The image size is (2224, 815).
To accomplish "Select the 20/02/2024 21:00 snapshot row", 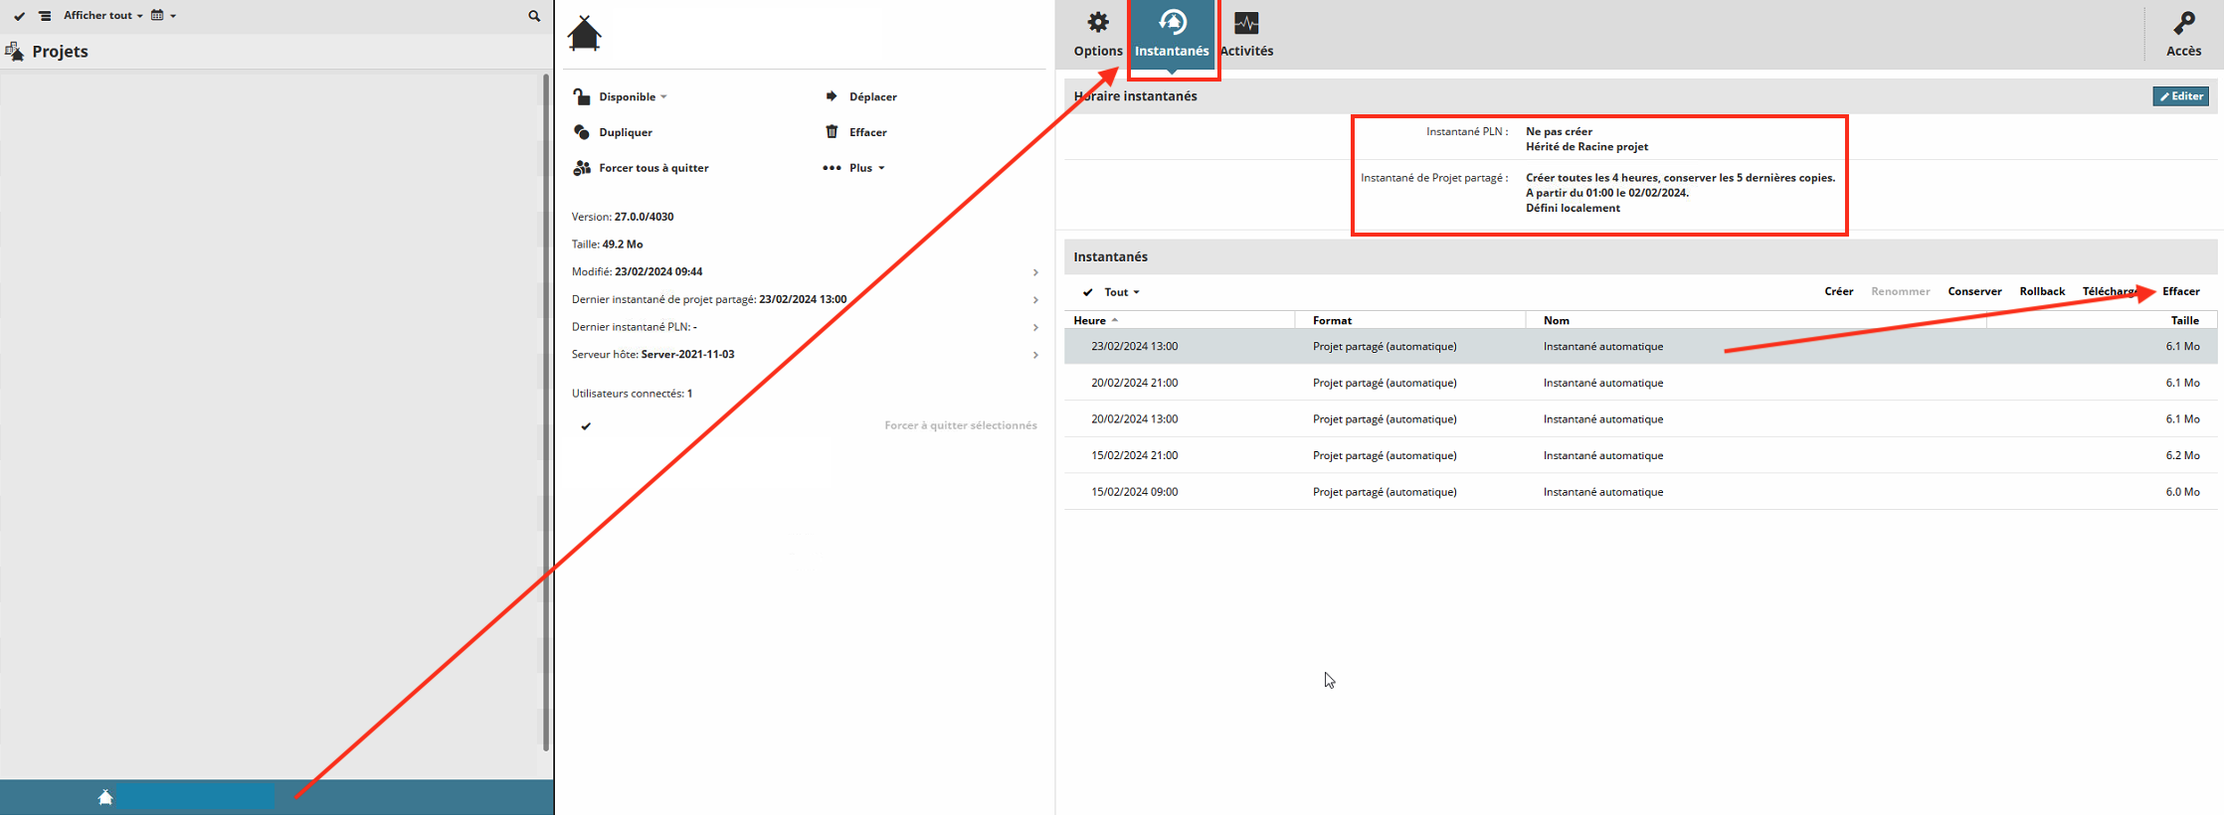I will click(x=1640, y=383).
